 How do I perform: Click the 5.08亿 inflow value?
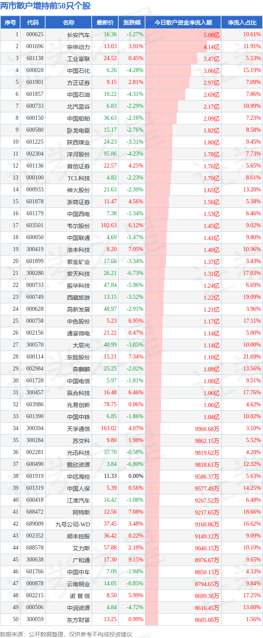point(211,35)
